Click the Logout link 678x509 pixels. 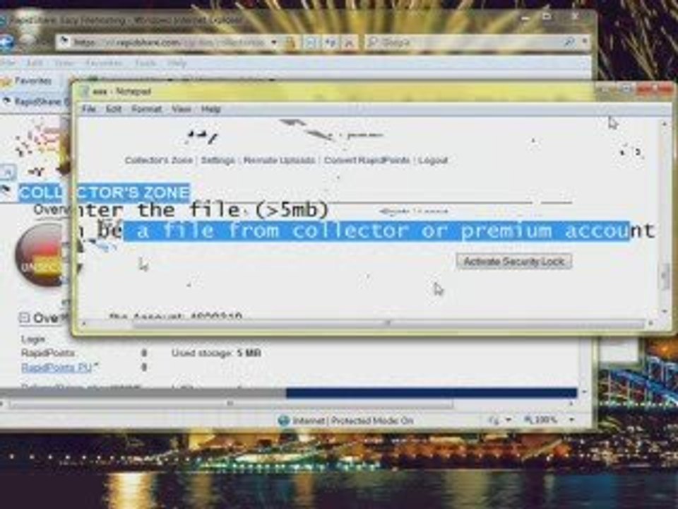point(433,160)
